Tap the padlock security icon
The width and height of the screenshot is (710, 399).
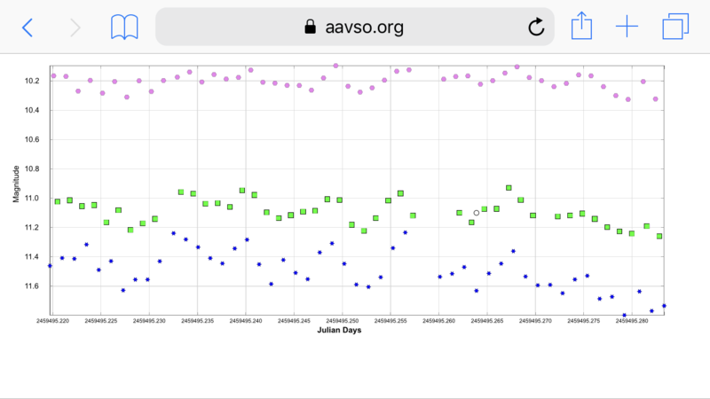coord(310,27)
